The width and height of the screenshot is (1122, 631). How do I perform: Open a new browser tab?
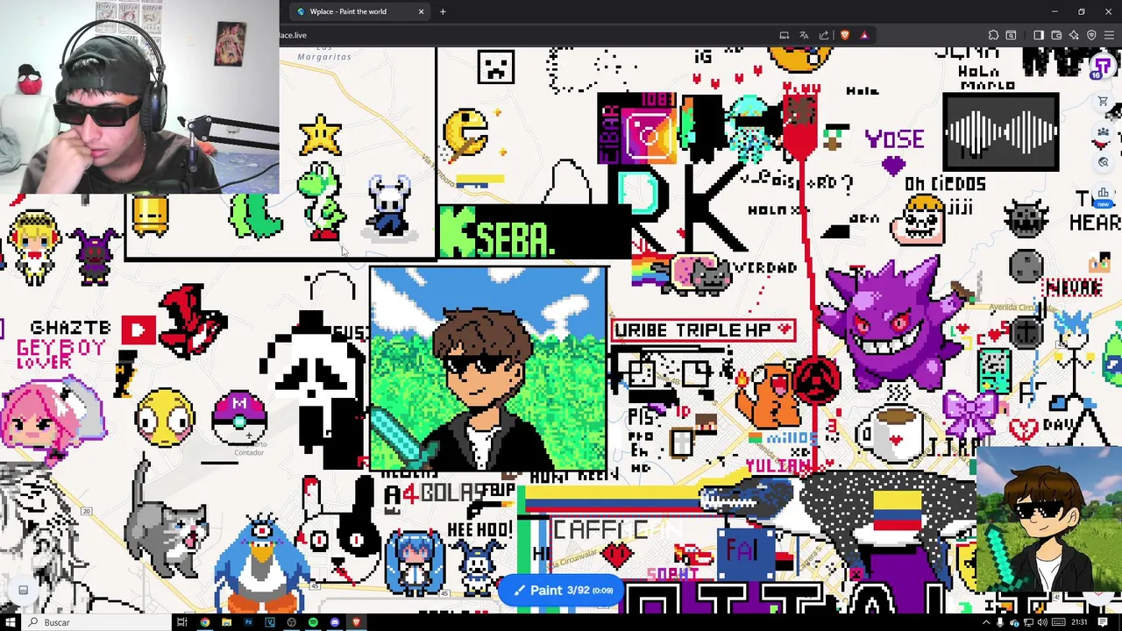tap(443, 11)
